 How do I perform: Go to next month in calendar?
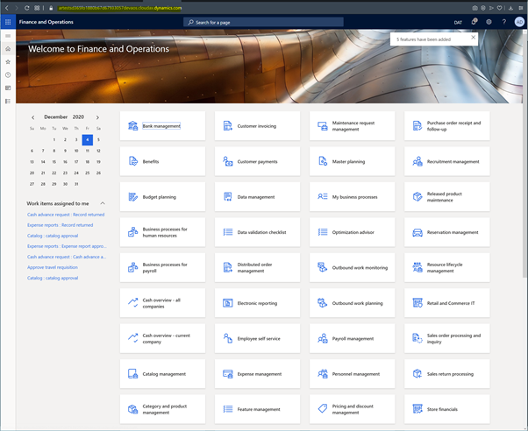tap(97, 117)
